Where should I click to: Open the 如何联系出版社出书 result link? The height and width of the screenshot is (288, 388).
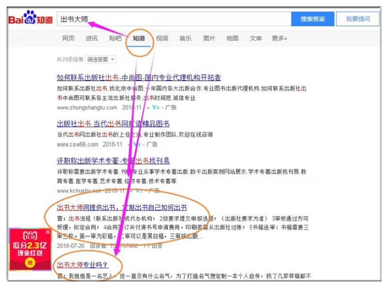click(139, 78)
